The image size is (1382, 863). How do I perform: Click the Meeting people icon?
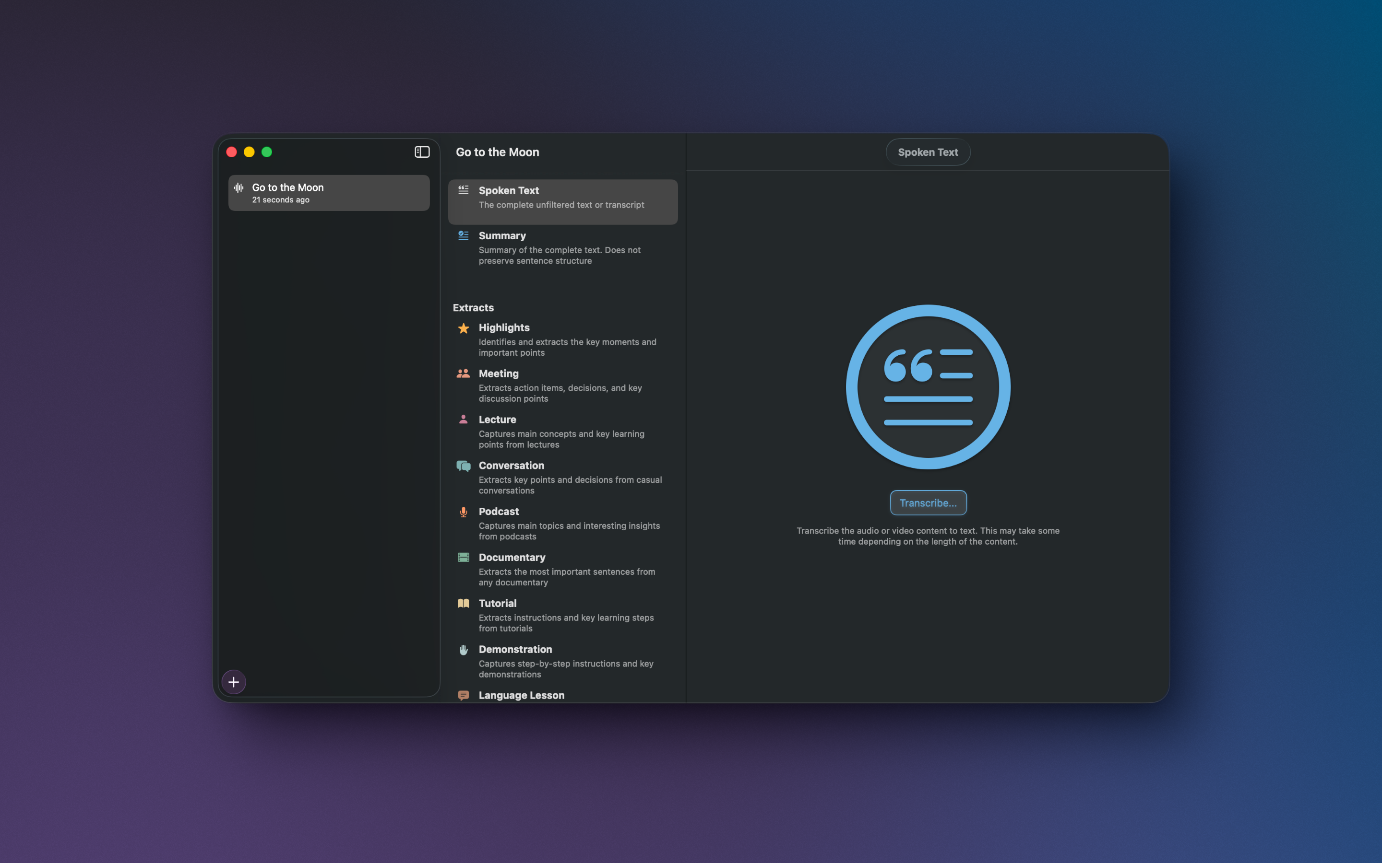click(x=464, y=374)
